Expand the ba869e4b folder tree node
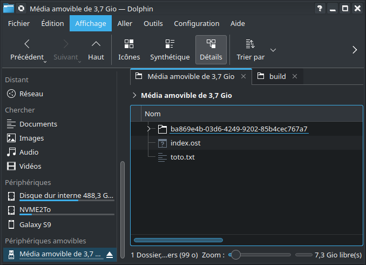This screenshot has height=265, width=366. (x=148, y=129)
